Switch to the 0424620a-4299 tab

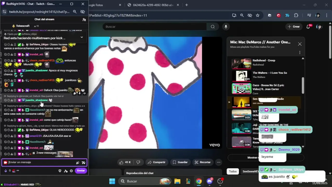pos(153,5)
